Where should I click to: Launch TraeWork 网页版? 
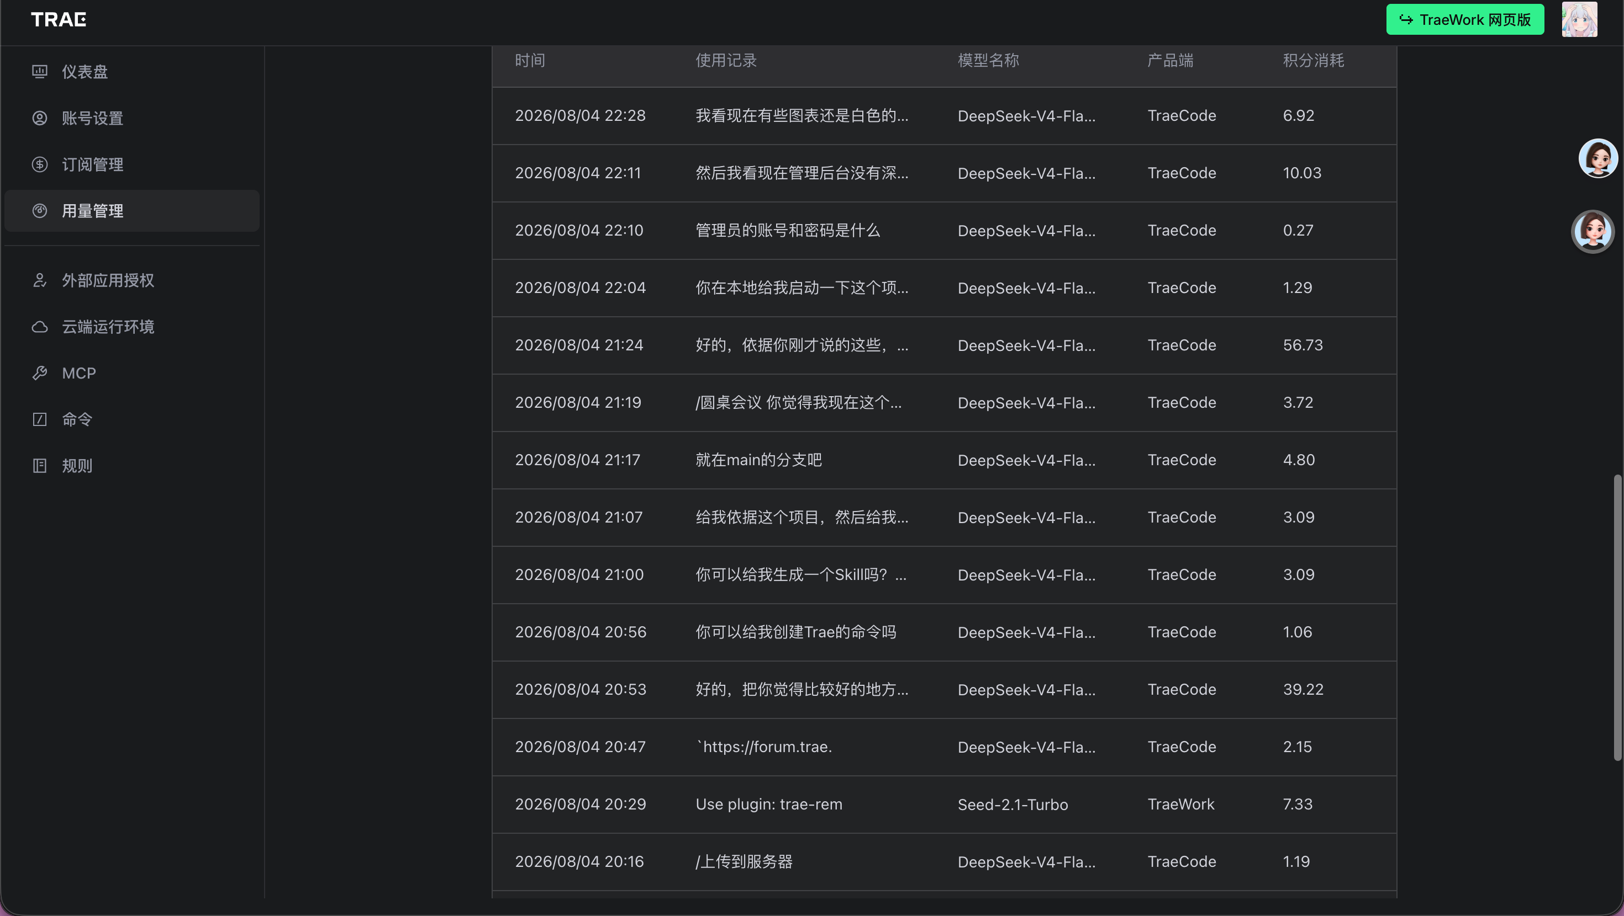click(1464, 19)
